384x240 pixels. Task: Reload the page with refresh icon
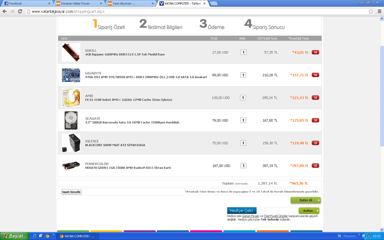[20, 11]
